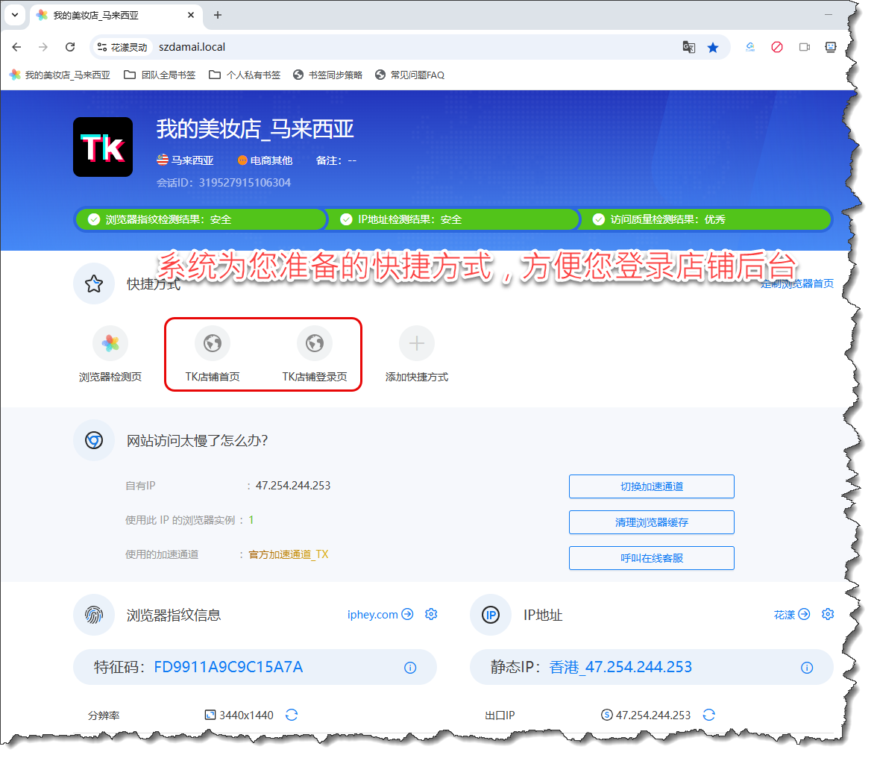Go back with the back arrow
The height and width of the screenshot is (761, 877).
[16, 47]
